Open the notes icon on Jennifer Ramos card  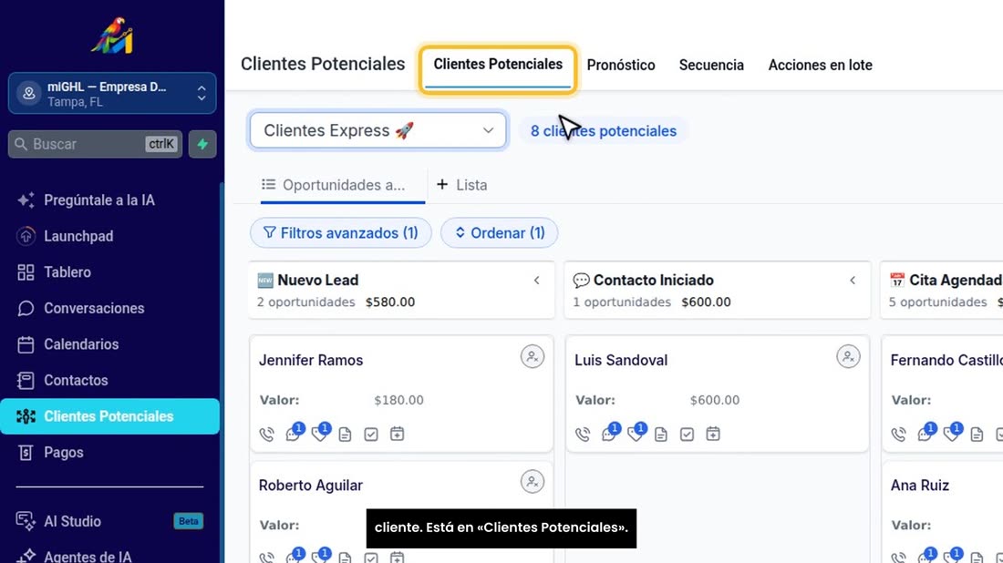(x=345, y=435)
